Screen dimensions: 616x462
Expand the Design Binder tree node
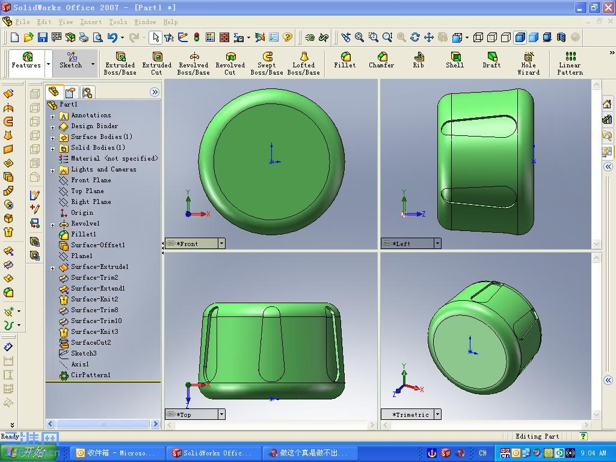coord(53,128)
